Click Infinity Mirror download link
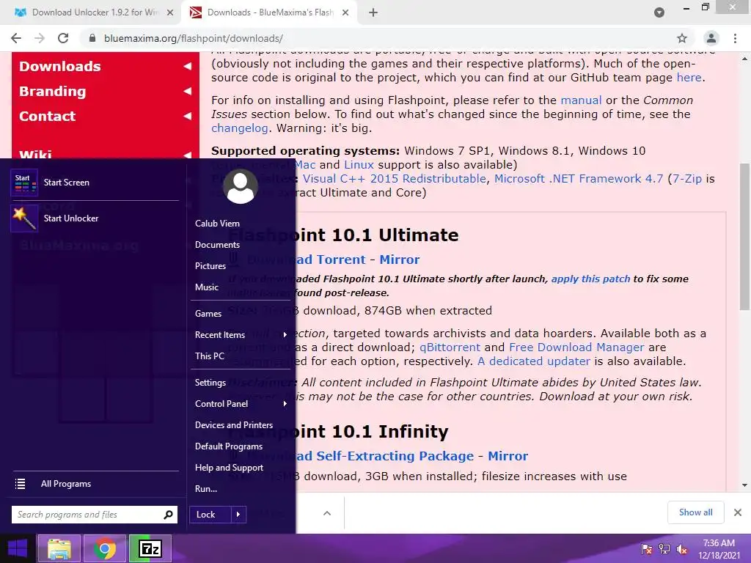751x563 pixels. pyautogui.click(x=508, y=456)
